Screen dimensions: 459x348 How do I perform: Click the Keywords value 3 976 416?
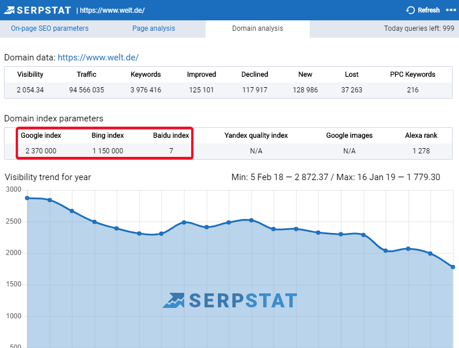coord(146,90)
